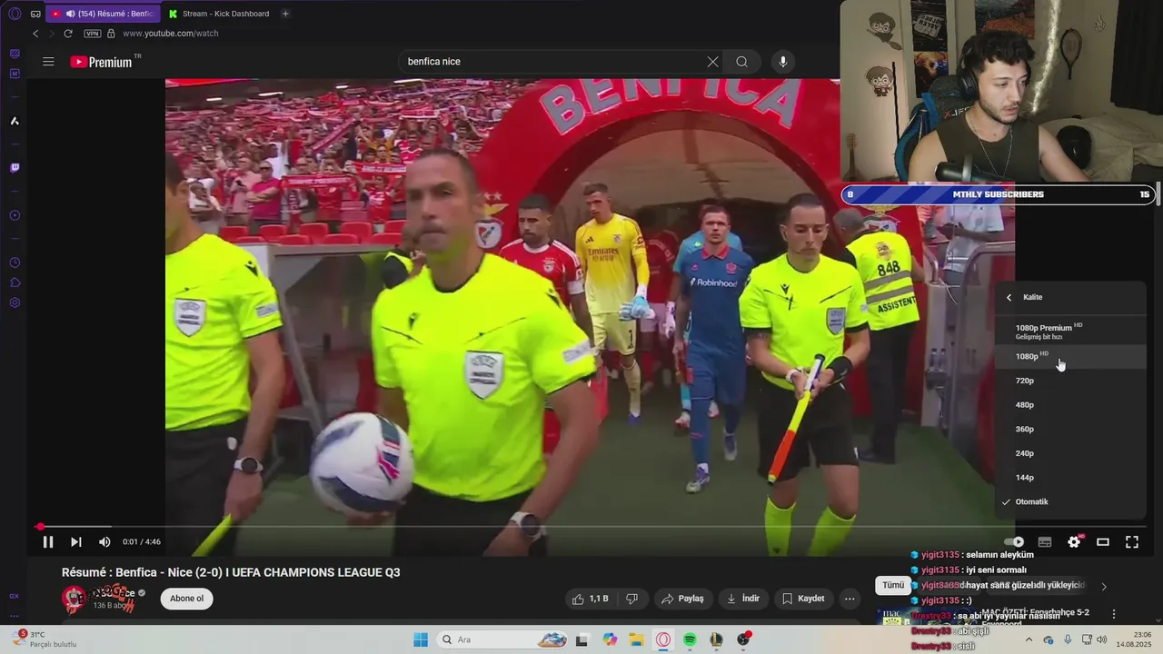Share video with Paylaş button
The height and width of the screenshot is (654, 1163).
pyautogui.click(x=682, y=599)
